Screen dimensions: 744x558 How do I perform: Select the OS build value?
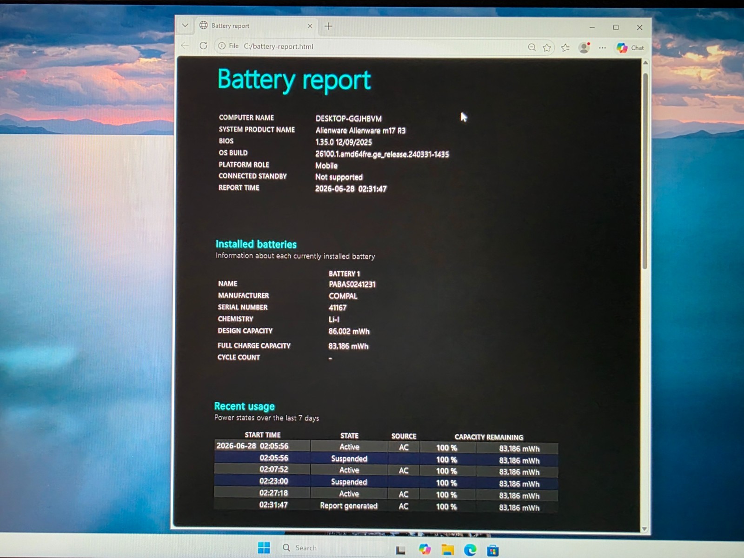[382, 154]
